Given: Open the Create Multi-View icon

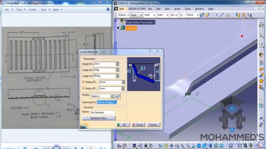Looking at the screenshot, I should [199, 146].
